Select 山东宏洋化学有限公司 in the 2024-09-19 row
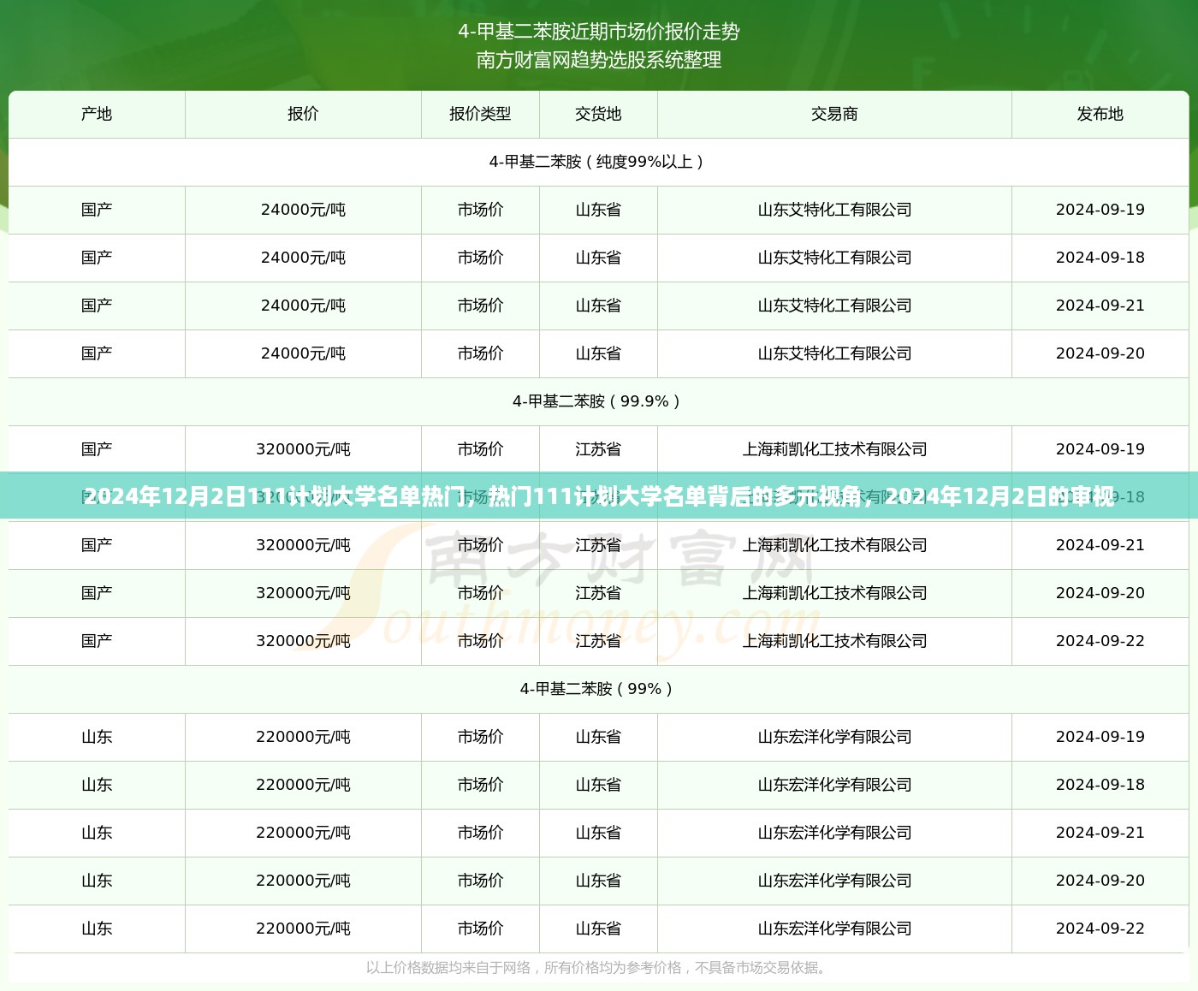The image size is (1198, 991). 834,737
